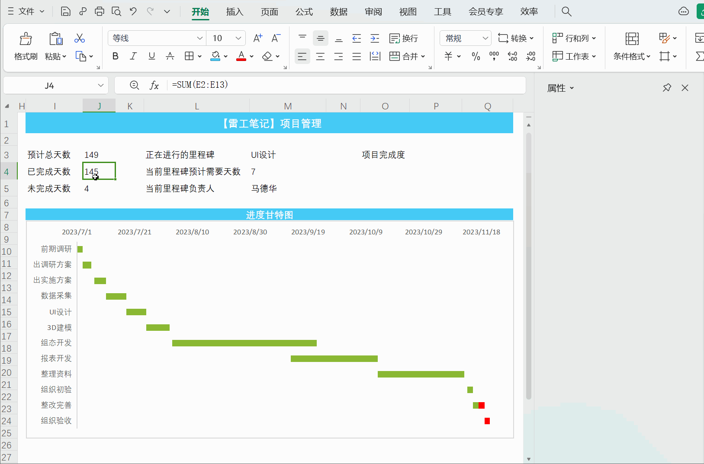Toggle Underline formatting
The height and width of the screenshot is (464, 704).
click(151, 56)
